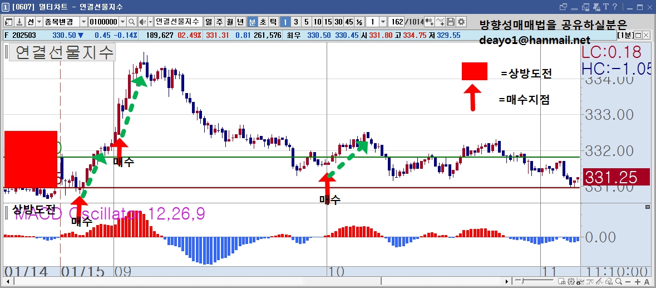The width and height of the screenshot is (656, 288).
Task: Click the 연결선물지수 chart title label
Action: click(x=62, y=53)
